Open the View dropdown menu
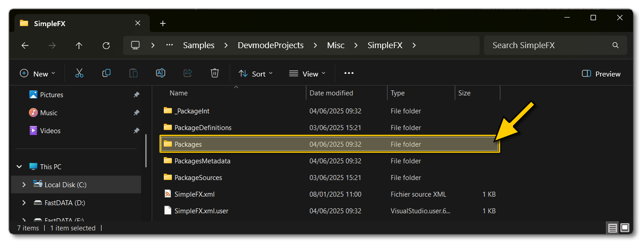The width and height of the screenshot is (642, 243). 307,74
